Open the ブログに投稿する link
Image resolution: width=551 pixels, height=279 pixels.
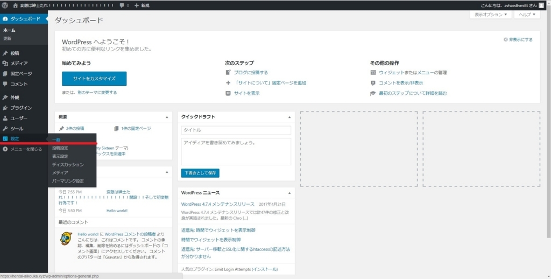[x=251, y=73]
